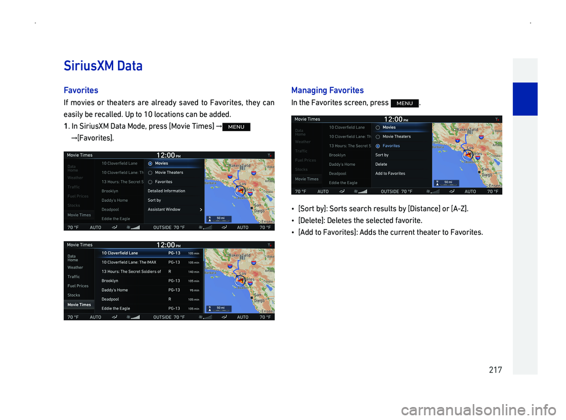566x420 pixels.
Task: Click passenger-side fan speed icon in Managing Favorites screenshot
Action: coord(433,191)
